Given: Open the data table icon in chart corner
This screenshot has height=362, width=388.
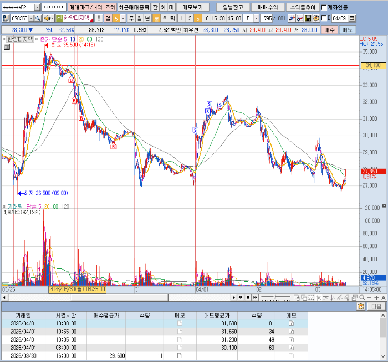Looking at the screenshot, I should tap(7, 46).
